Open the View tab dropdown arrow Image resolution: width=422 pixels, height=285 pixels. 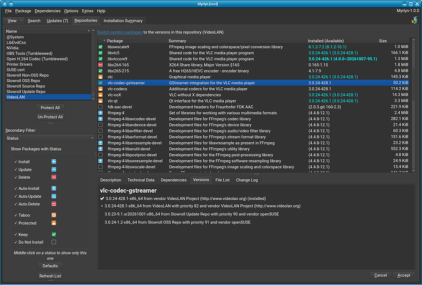pyautogui.click(x=21, y=21)
